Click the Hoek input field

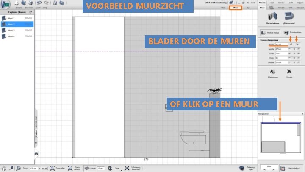281,58
